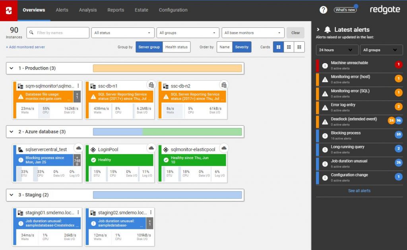Open the kebab menu on sqm-sqlmonitor card
Screen dimensions: 407x250
78,85
